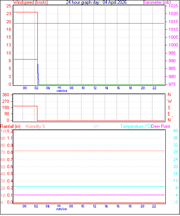Screen dimensions: 180x216
Task: Select the 13 knots windspeed axis label
Action: 8,45
